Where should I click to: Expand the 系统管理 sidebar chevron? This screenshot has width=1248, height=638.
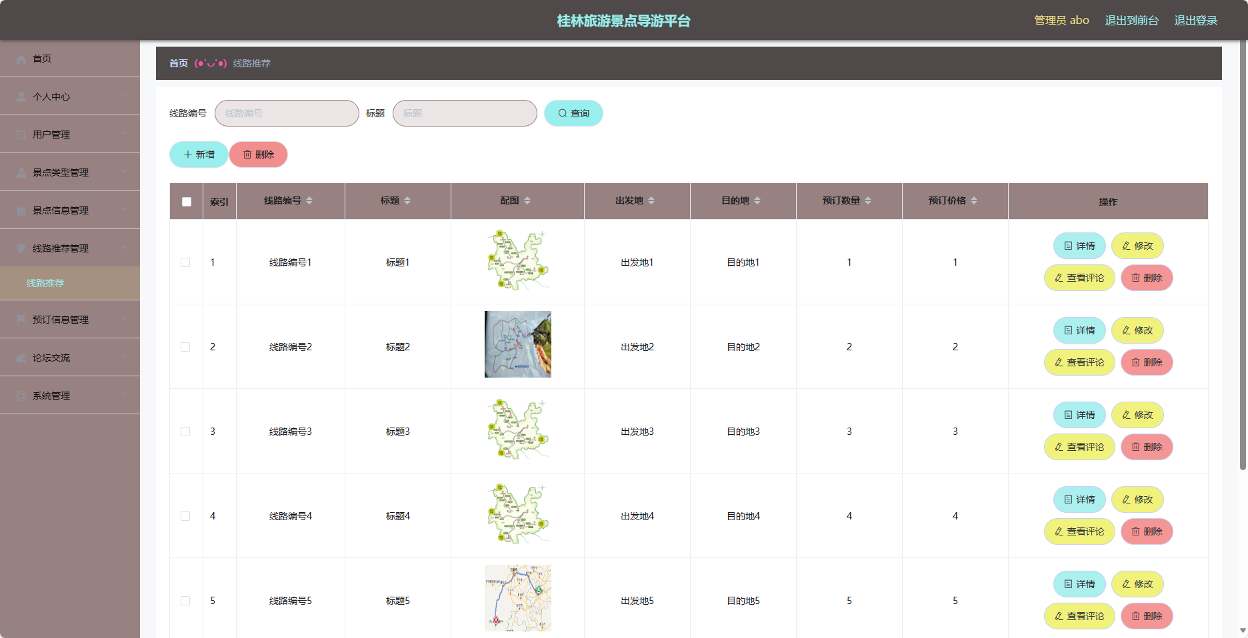tap(124, 395)
